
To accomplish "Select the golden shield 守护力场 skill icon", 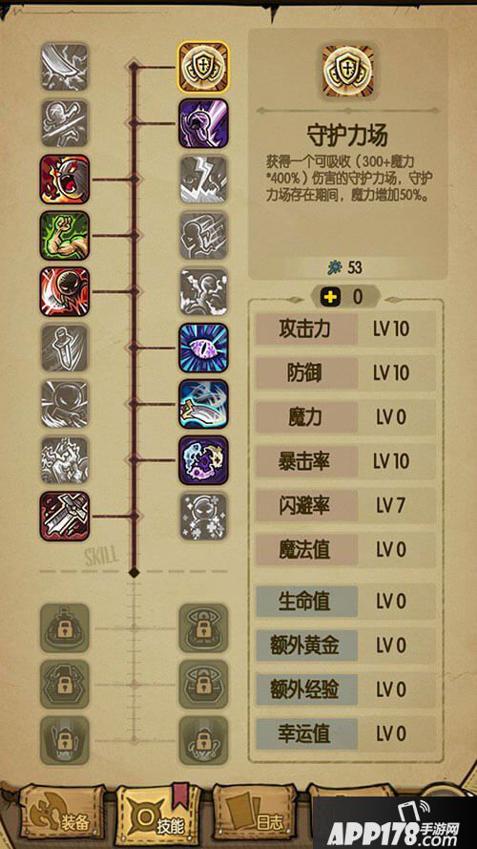I will coord(203,67).
